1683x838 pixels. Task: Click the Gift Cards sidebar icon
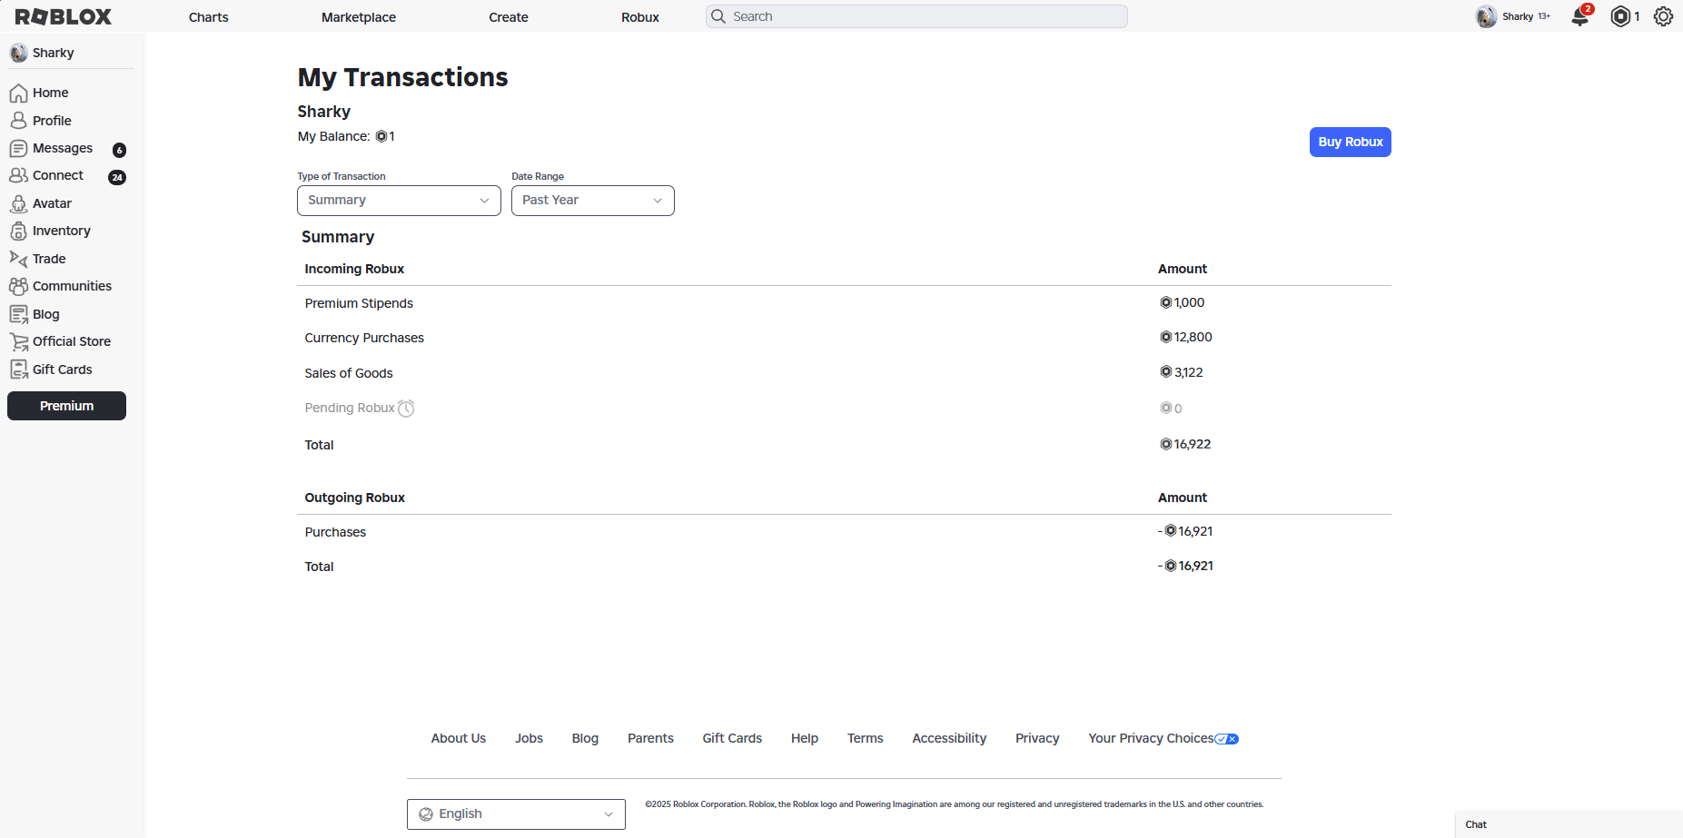(18, 370)
